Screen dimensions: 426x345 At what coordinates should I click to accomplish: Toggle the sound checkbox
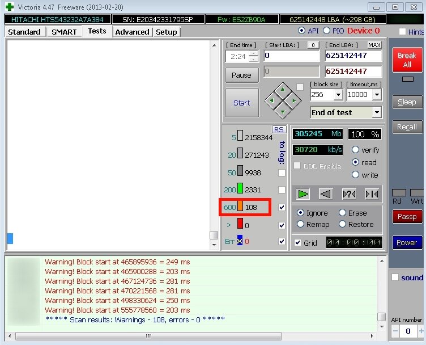(x=395, y=277)
